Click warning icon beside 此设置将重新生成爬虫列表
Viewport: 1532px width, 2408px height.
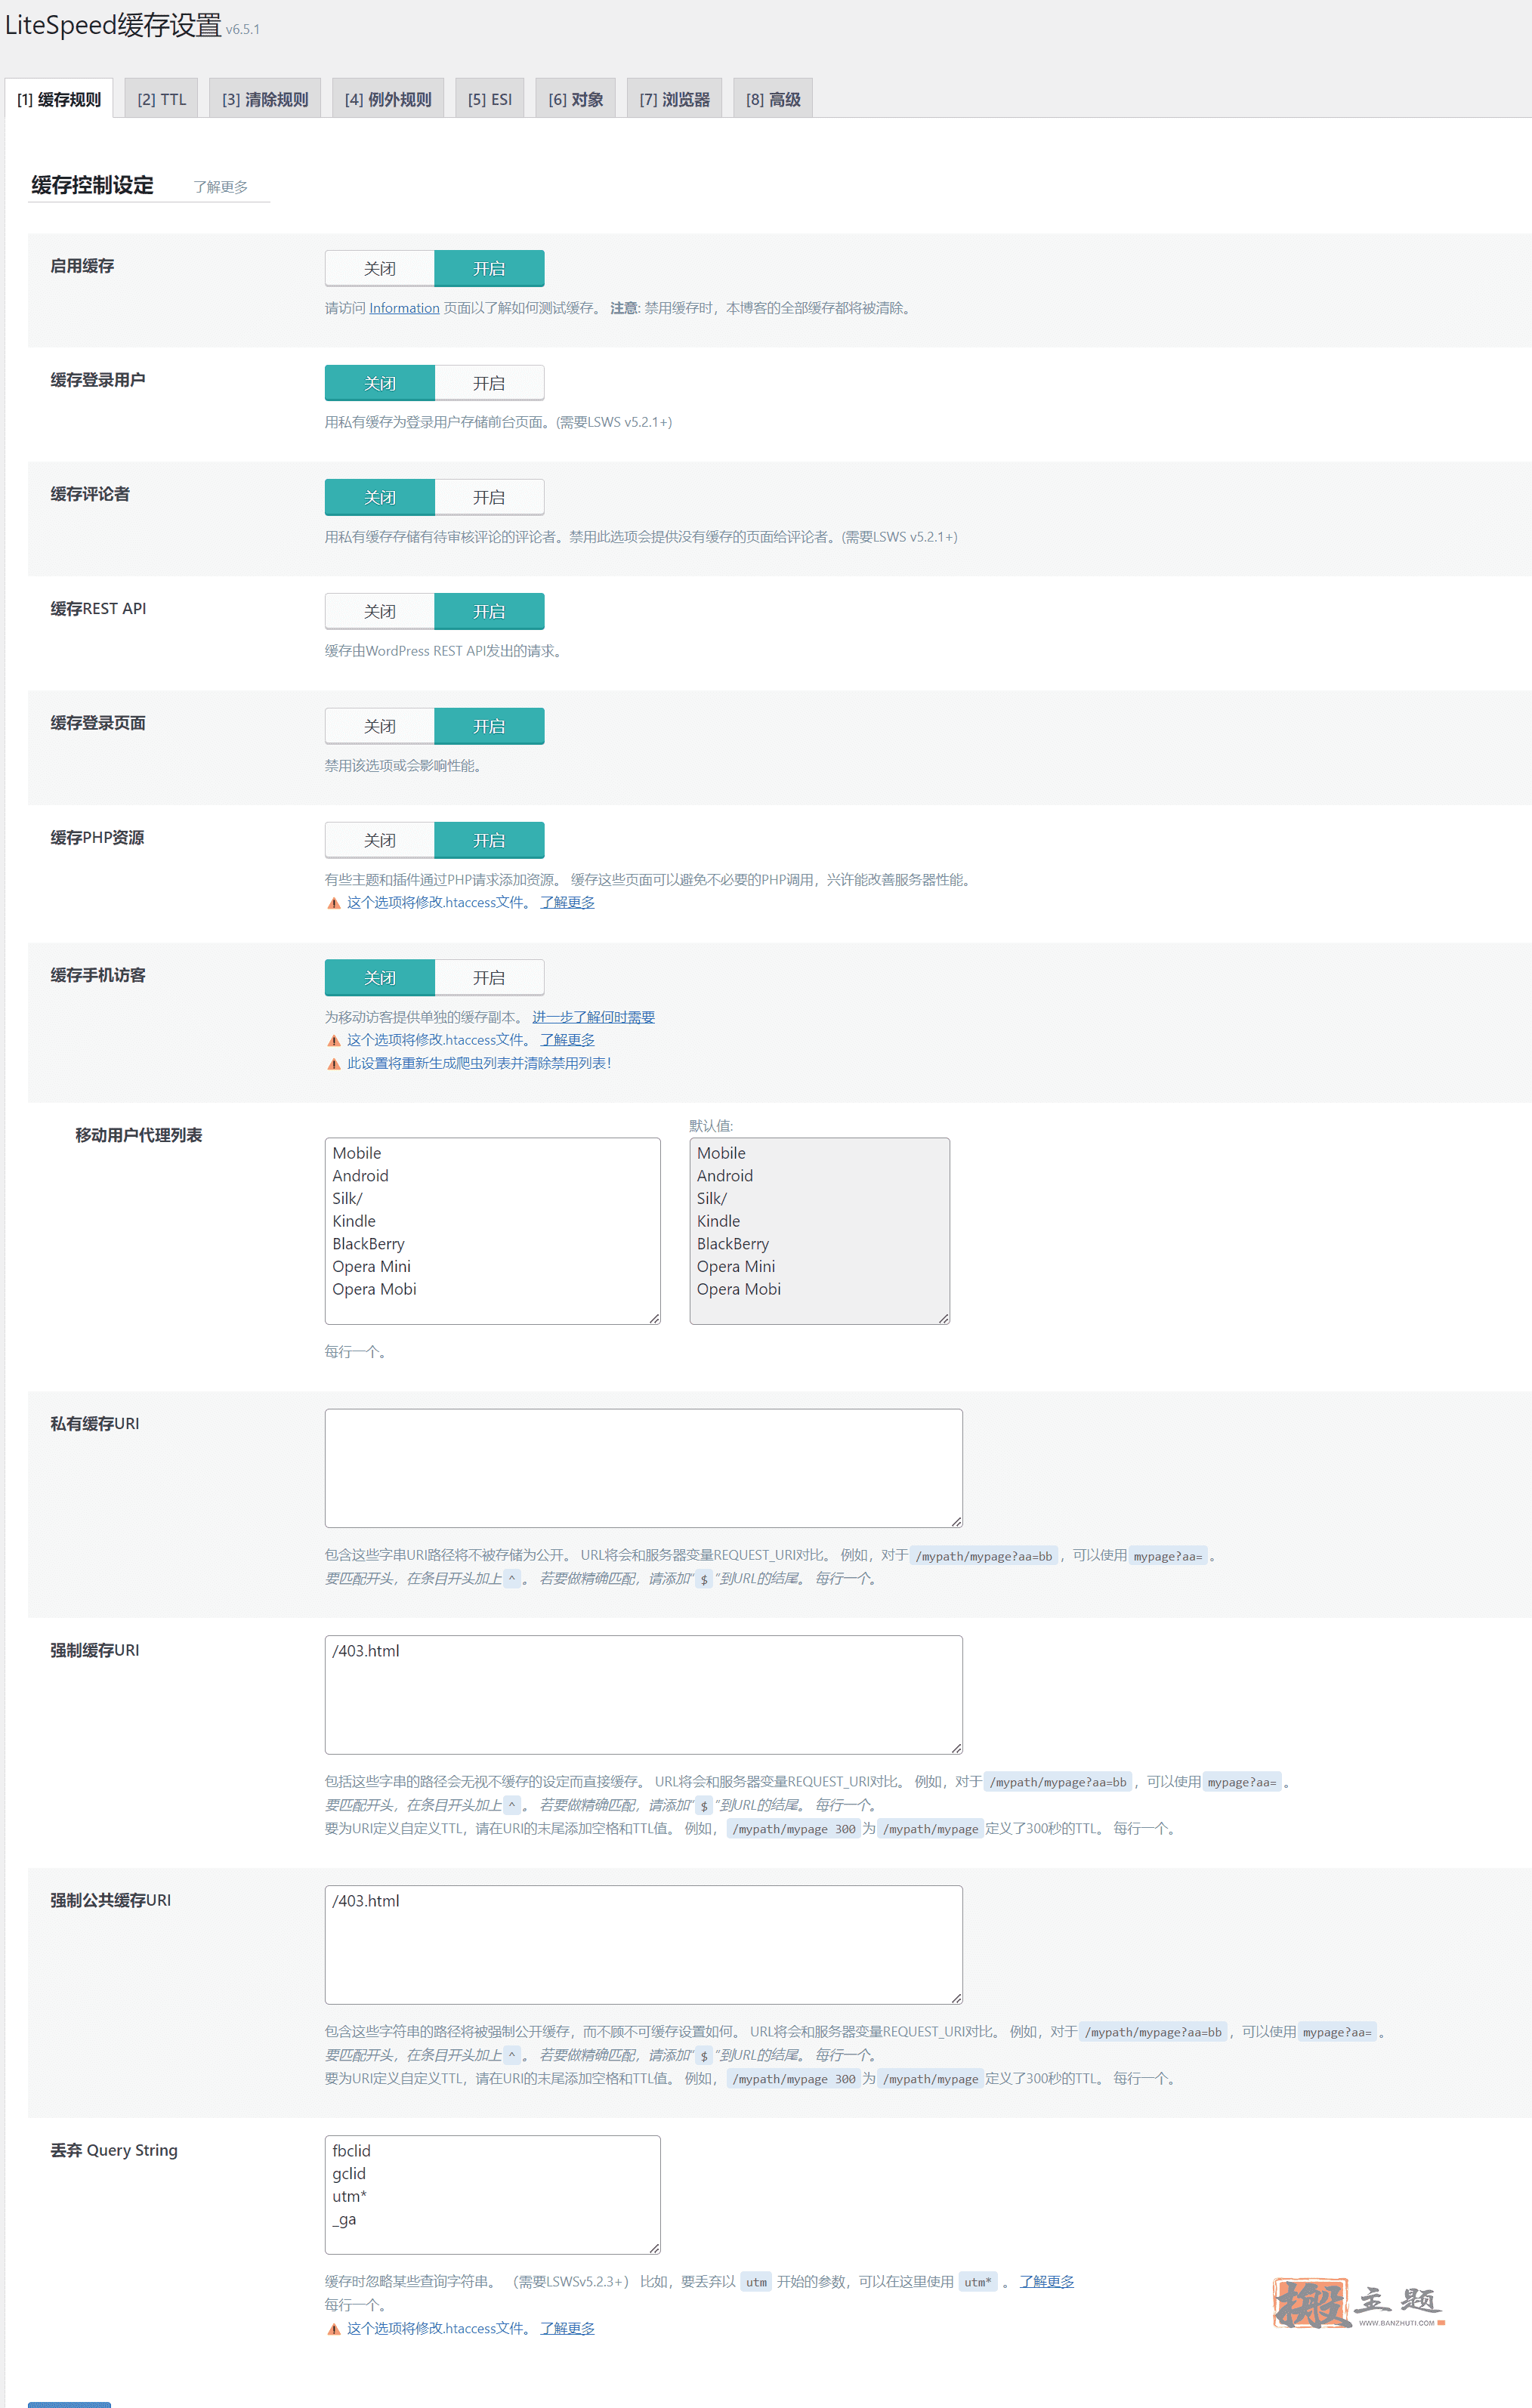coord(334,1064)
